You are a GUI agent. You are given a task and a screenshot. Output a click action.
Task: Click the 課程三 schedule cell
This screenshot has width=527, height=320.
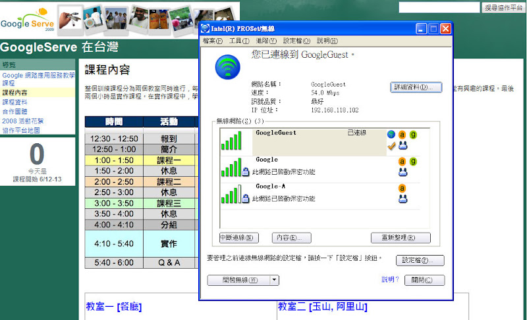[x=169, y=203]
